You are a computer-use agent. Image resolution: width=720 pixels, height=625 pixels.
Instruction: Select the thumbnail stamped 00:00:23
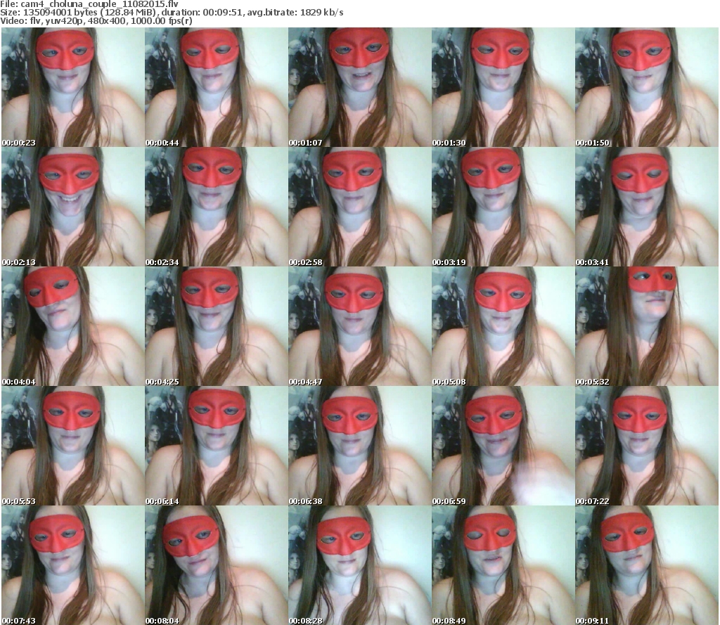pyautogui.click(x=73, y=87)
